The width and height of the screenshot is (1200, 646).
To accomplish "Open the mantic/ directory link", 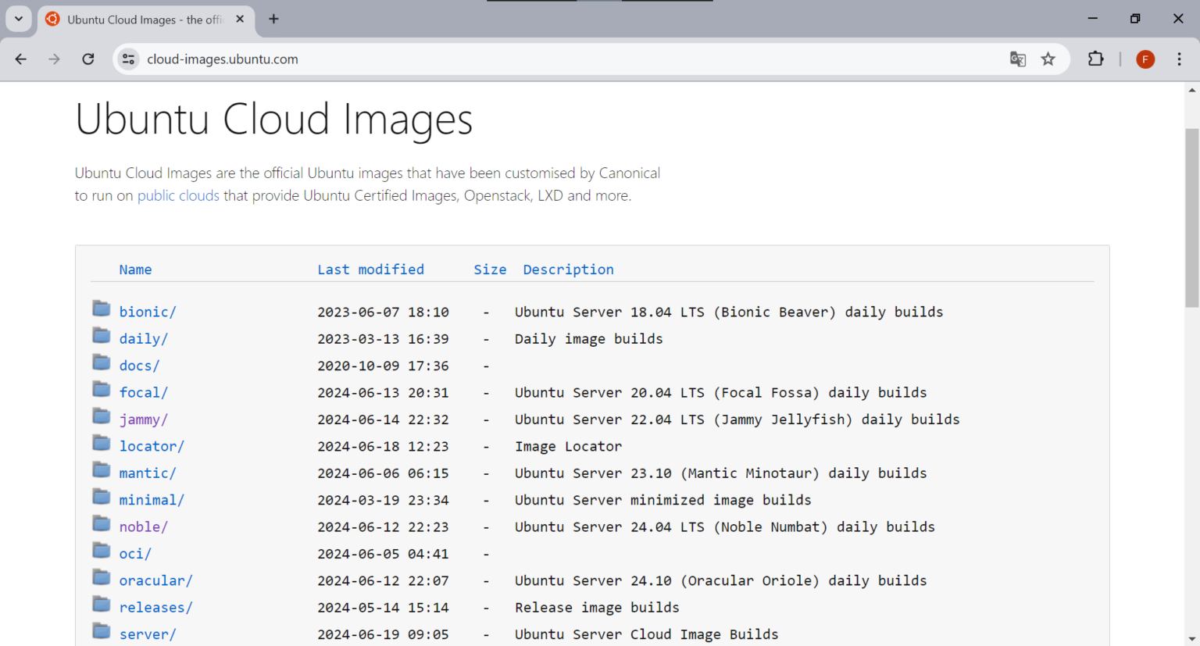I will (148, 473).
